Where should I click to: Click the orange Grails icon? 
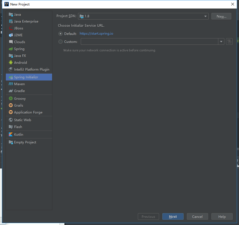(x=11, y=105)
